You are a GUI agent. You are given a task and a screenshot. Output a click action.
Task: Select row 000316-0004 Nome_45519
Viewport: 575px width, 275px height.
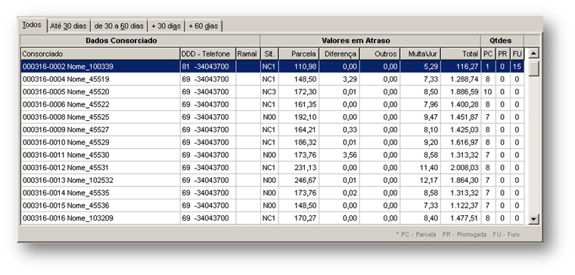pos(272,79)
